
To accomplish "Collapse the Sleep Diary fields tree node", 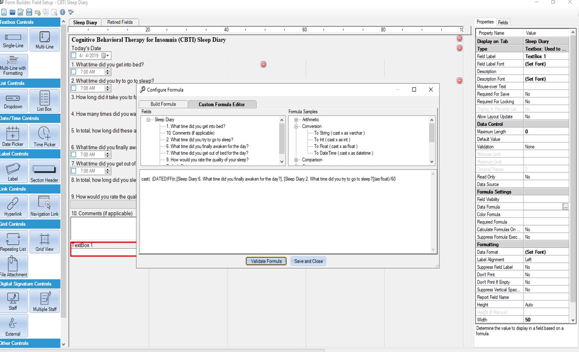I will pyautogui.click(x=149, y=120).
